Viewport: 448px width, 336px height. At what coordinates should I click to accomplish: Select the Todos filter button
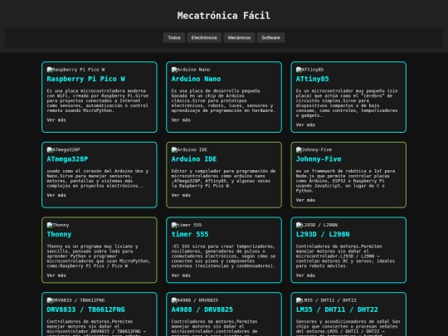[174, 37]
